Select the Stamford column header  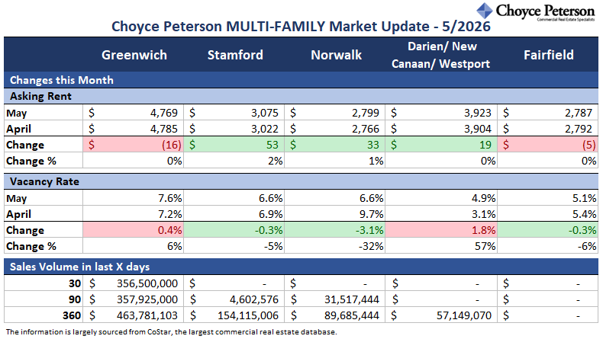(235, 55)
